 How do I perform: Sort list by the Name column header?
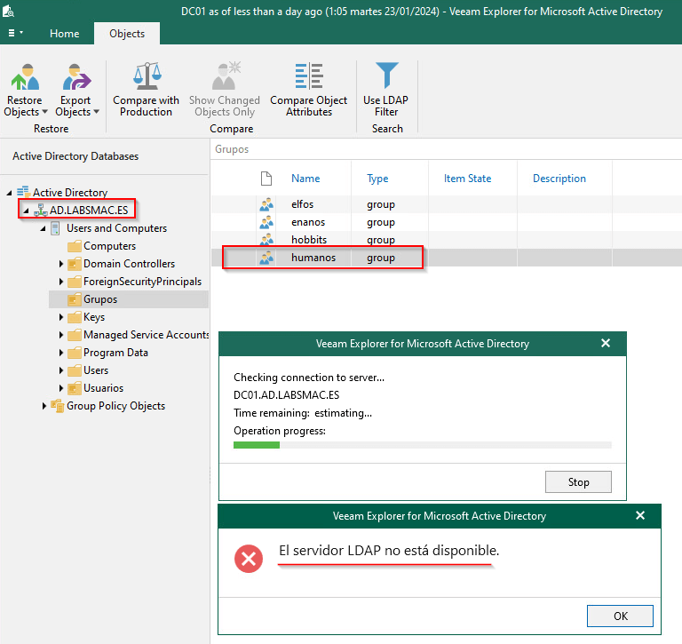pyautogui.click(x=305, y=179)
